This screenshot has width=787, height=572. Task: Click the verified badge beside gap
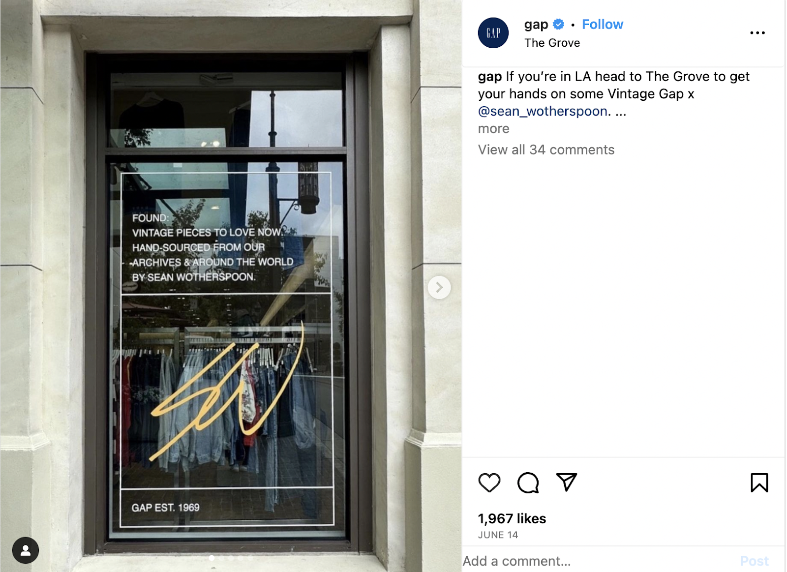pyautogui.click(x=558, y=24)
